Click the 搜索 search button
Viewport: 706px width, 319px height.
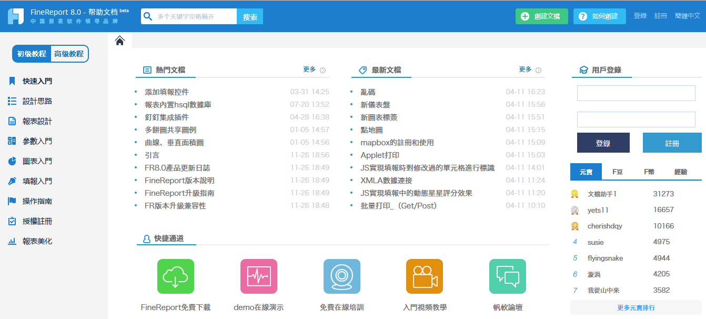[250, 16]
